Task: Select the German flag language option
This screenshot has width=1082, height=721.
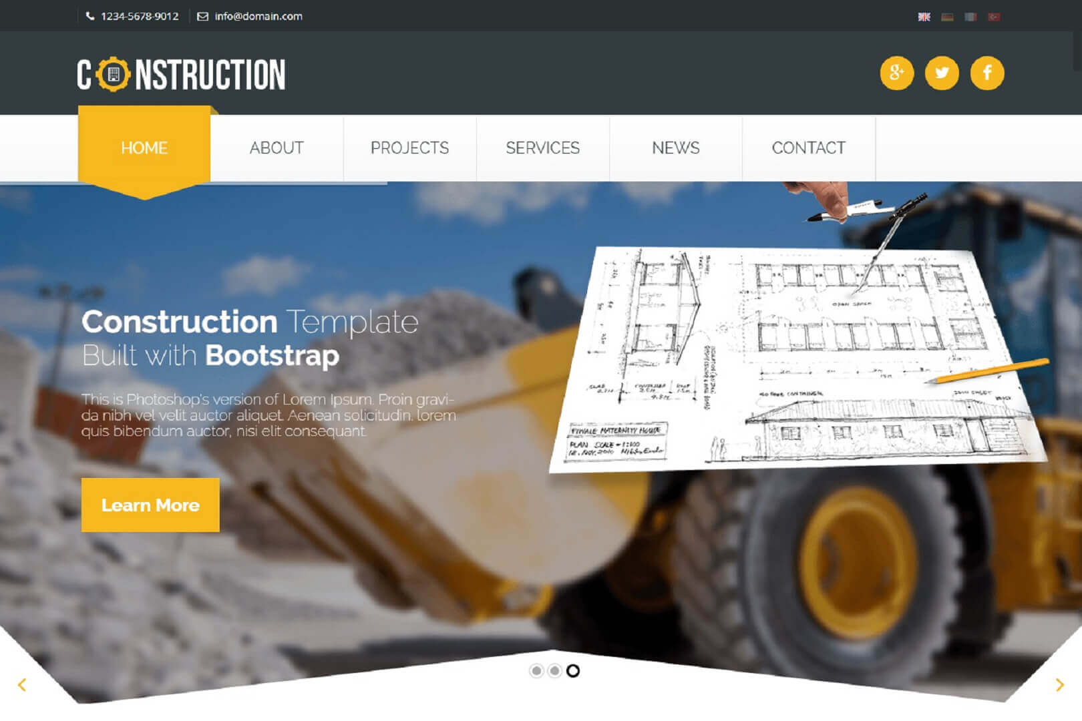Action: 947,17
